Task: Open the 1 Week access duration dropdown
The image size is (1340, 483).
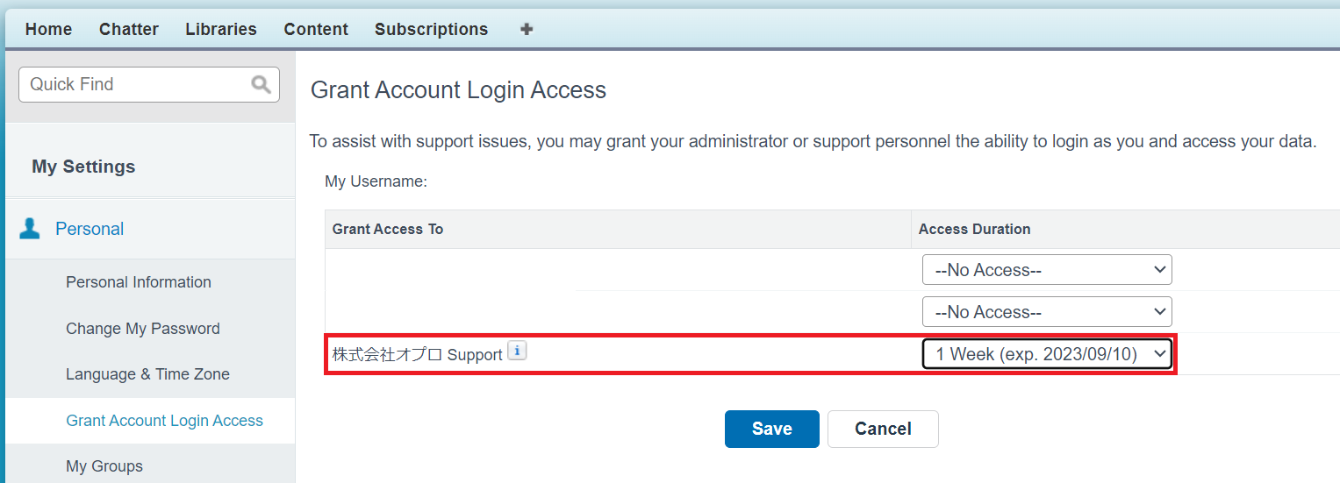Action: pyautogui.click(x=1047, y=354)
